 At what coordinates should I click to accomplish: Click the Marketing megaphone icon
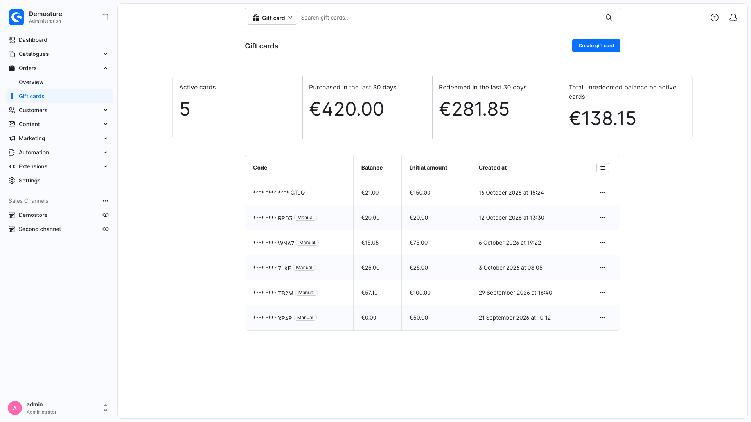12,138
